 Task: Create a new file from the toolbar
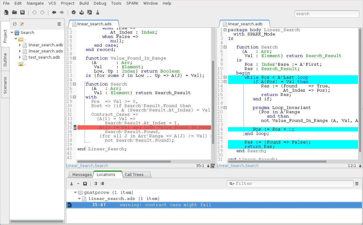point(6,12)
